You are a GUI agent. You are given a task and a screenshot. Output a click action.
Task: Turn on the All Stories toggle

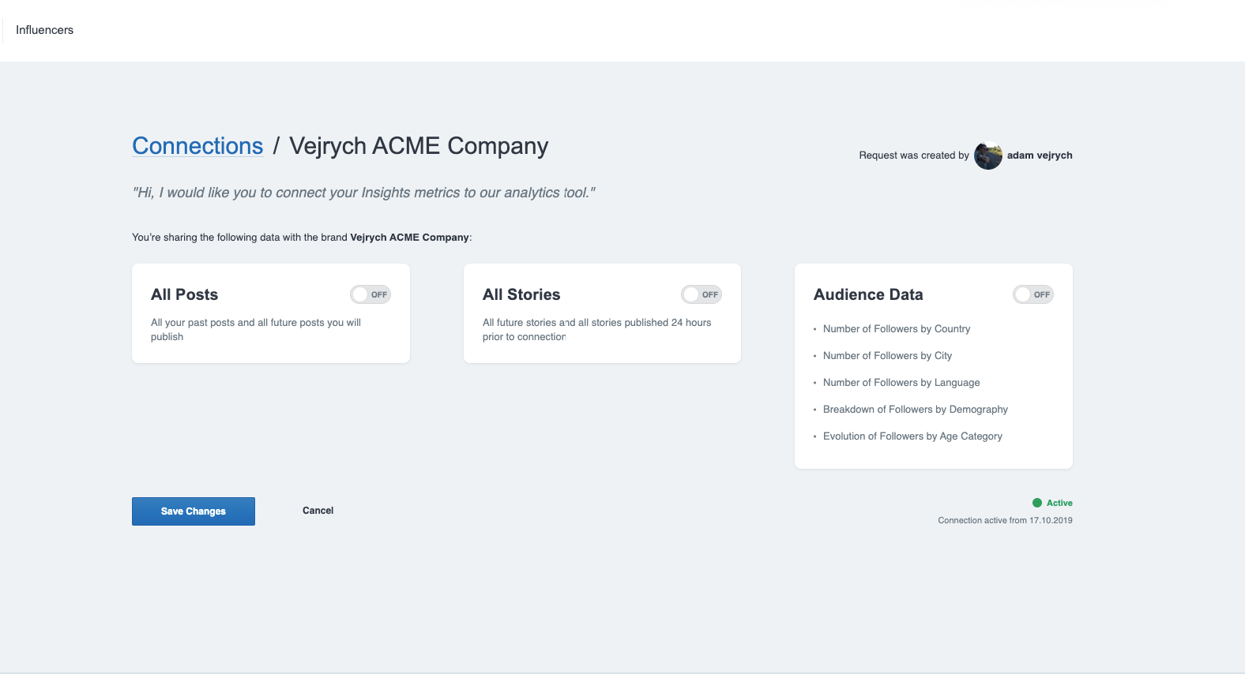701,294
